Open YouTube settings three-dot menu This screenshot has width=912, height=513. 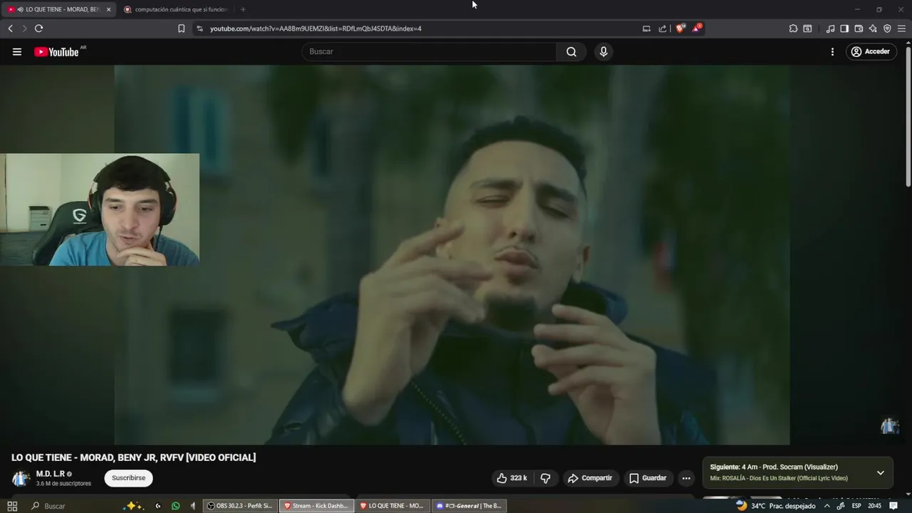tap(832, 52)
